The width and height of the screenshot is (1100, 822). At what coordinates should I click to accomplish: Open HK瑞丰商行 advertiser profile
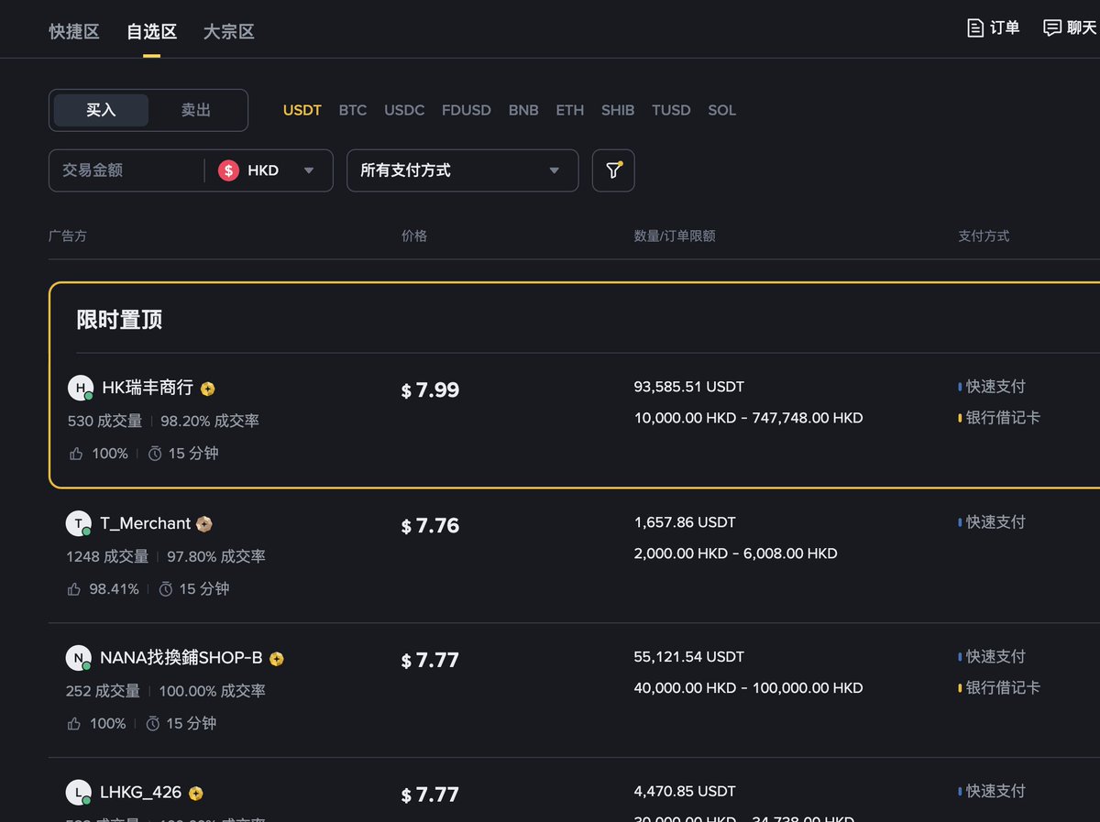(x=148, y=388)
